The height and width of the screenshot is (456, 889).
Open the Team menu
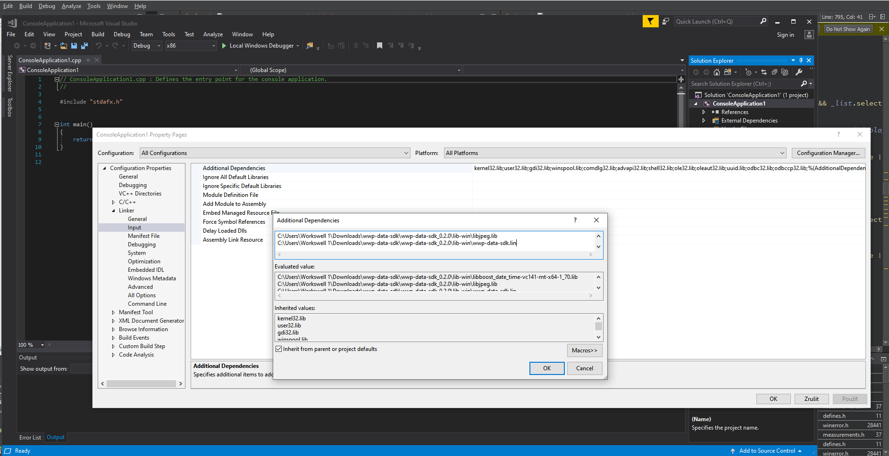(146, 34)
